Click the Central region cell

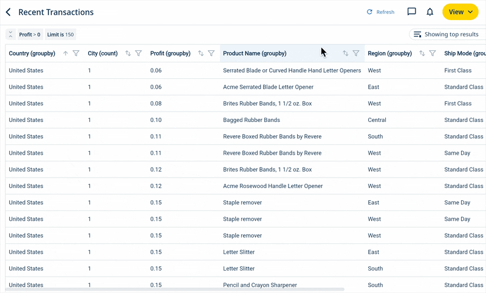[x=377, y=120]
